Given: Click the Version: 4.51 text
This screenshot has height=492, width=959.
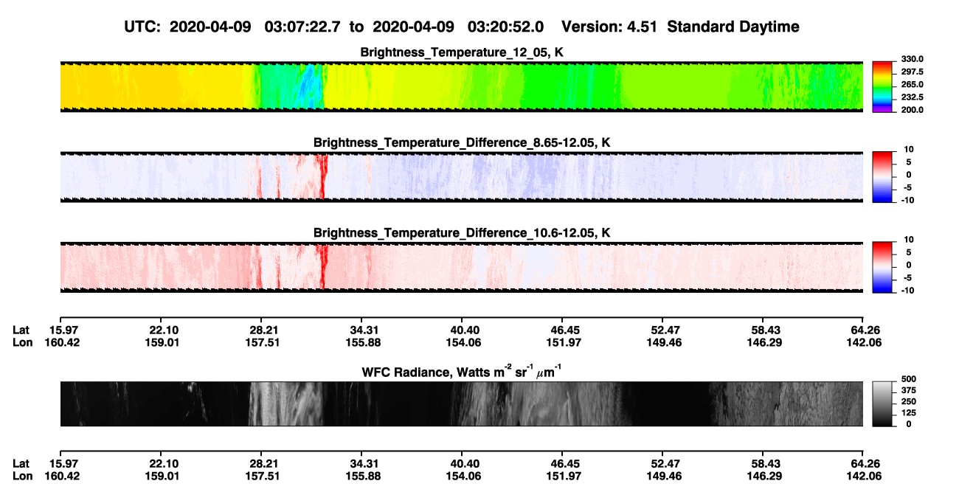Looking at the screenshot, I should point(610,27).
